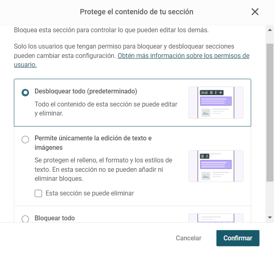Click the 'Permite únicamente la edición' heading
274x253 pixels.
point(93,143)
